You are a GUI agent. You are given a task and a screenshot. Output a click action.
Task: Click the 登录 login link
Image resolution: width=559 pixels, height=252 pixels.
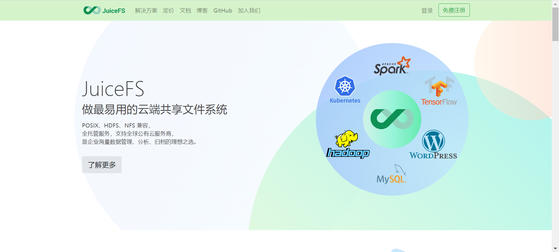point(427,10)
